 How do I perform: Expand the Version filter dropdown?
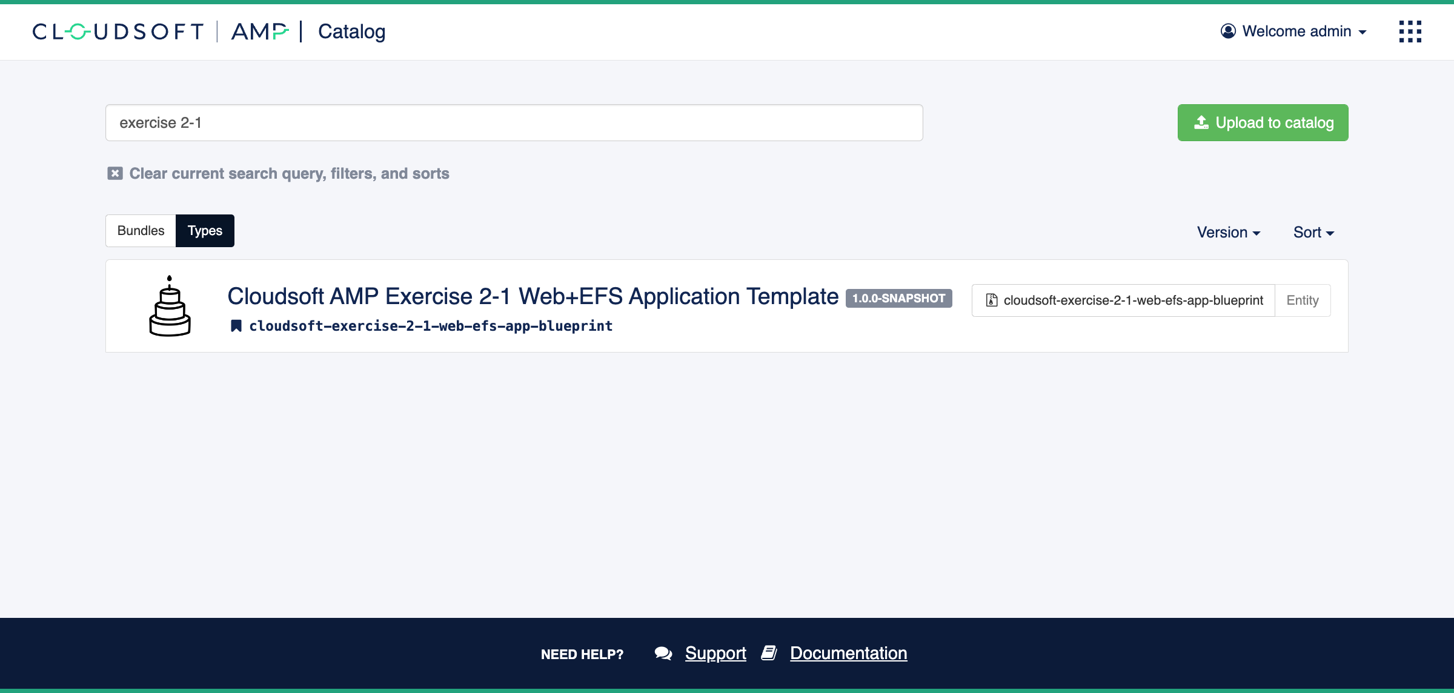(1229, 233)
